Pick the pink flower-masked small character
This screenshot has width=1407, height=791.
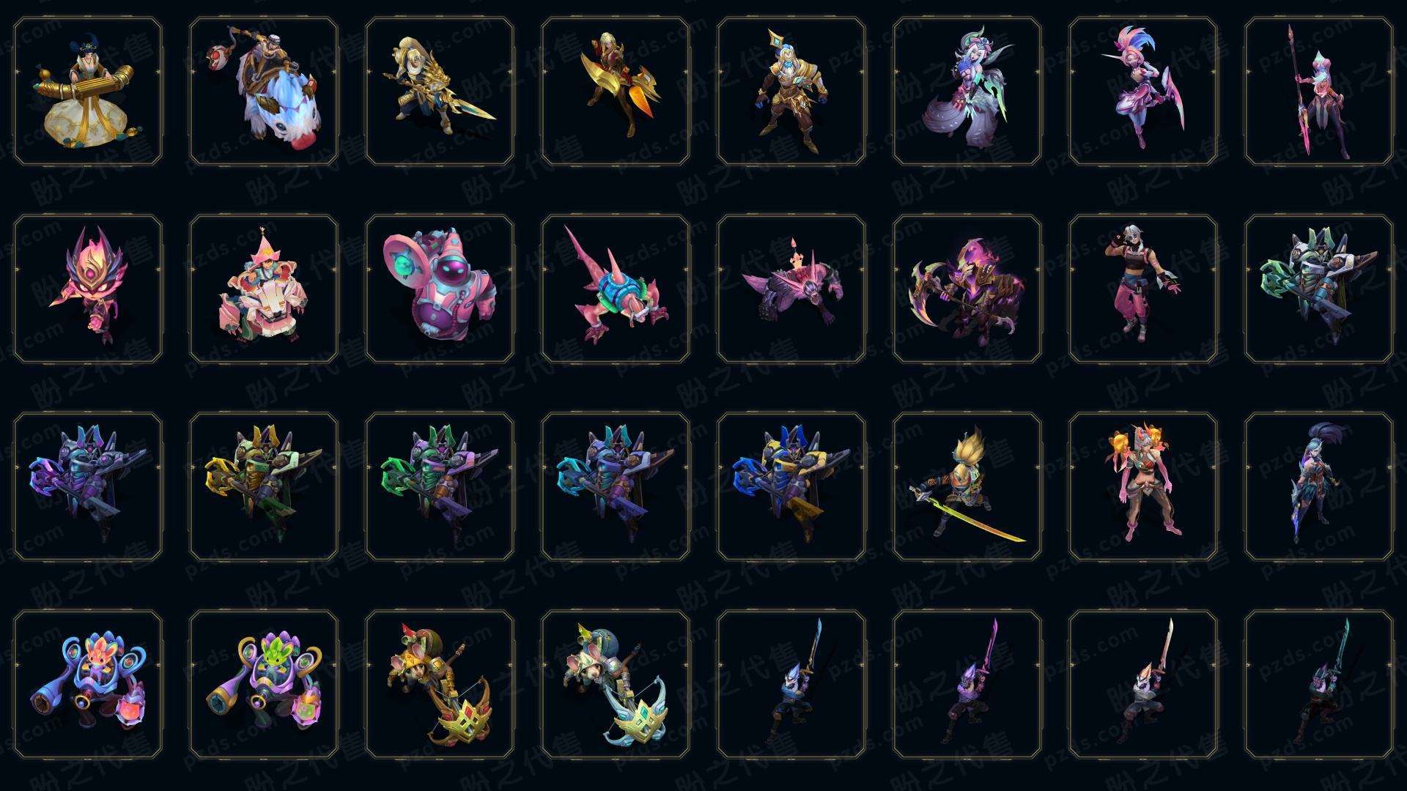tap(88, 289)
